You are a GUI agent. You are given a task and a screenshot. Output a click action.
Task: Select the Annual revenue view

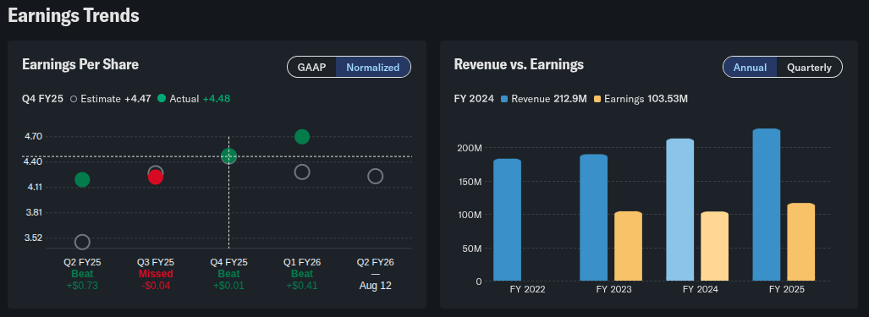pyautogui.click(x=750, y=67)
